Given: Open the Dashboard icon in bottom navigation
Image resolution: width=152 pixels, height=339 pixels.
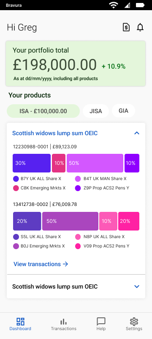Looking at the screenshot, I should click(x=20, y=322).
